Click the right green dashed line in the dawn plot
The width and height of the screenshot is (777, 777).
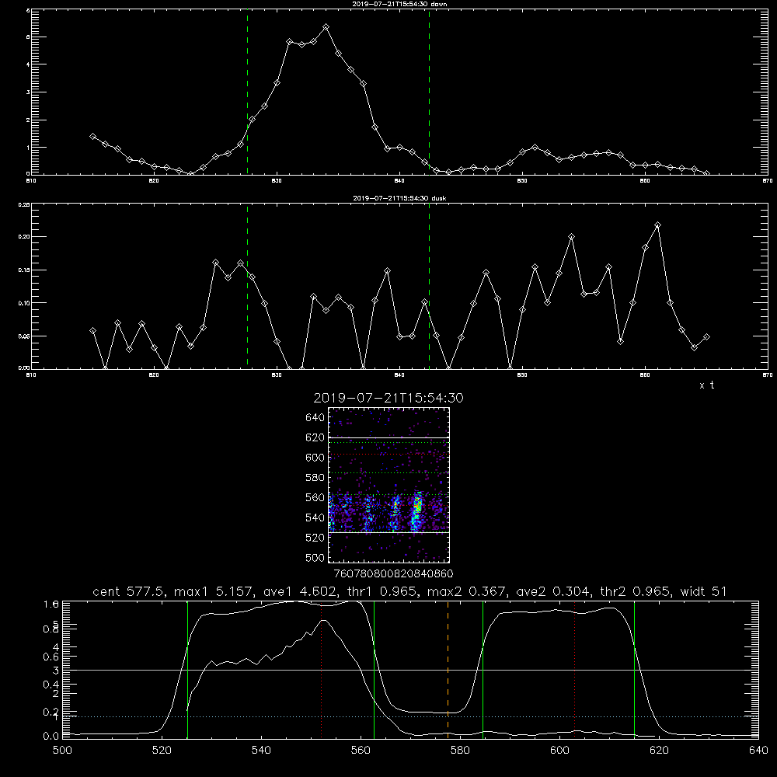coord(429,92)
